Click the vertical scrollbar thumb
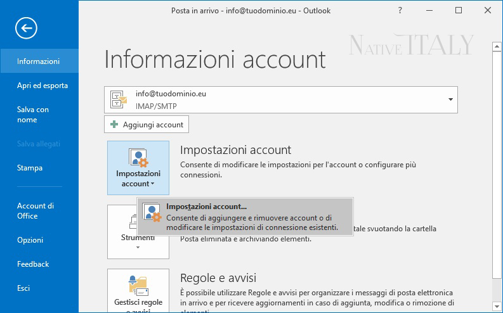This screenshot has width=503, height=313. click(x=497, y=165)
